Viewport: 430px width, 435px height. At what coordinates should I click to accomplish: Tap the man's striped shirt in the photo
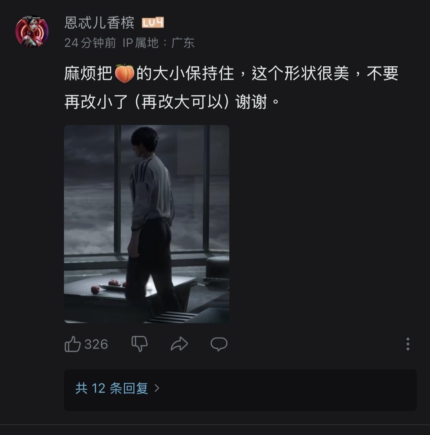[151, 191]
